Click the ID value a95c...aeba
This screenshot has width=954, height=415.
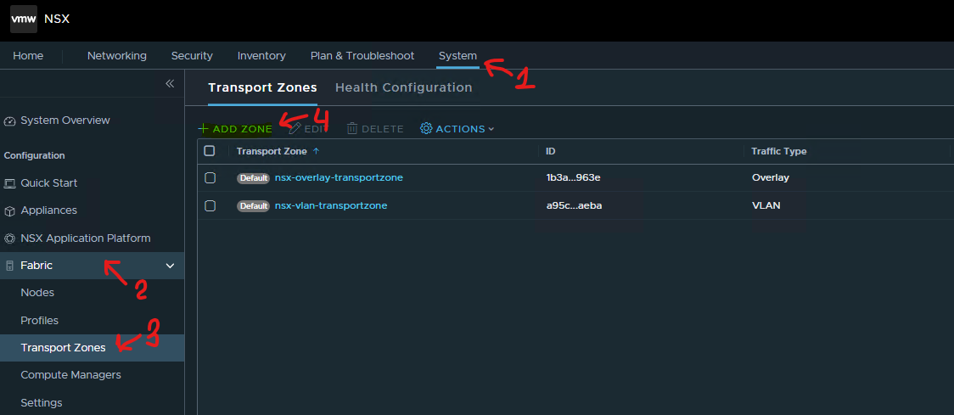pyautogui.click(x=575, y=205)
